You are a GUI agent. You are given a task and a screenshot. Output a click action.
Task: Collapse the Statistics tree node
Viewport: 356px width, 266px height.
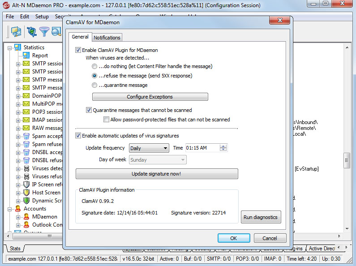[9, 48]
